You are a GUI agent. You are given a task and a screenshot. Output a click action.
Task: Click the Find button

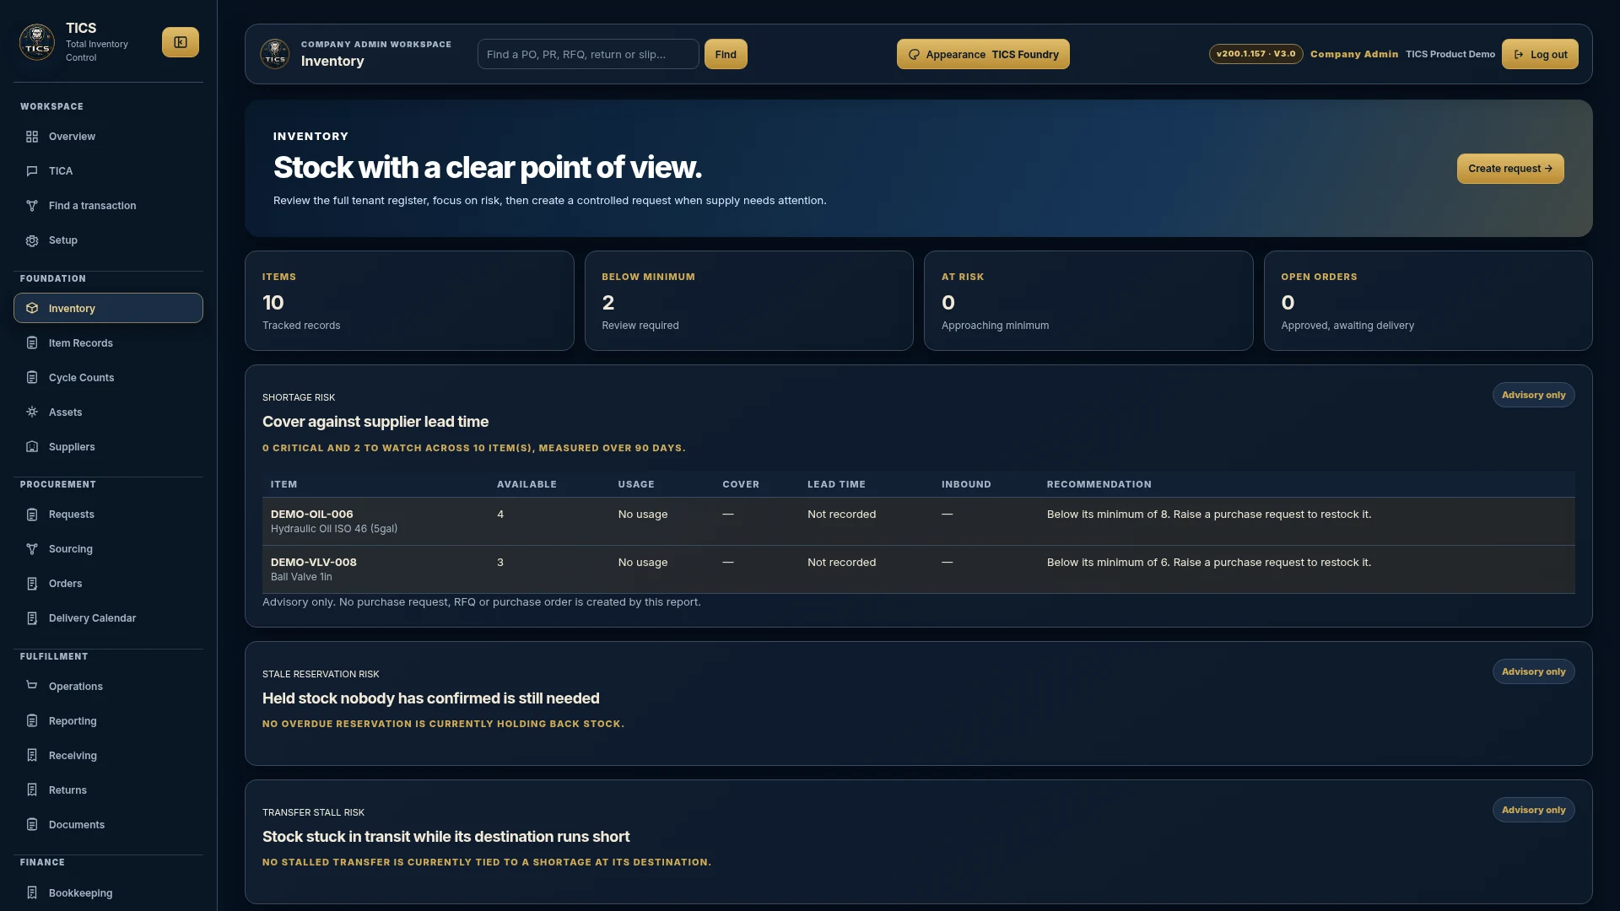click(x=726, y=54)
